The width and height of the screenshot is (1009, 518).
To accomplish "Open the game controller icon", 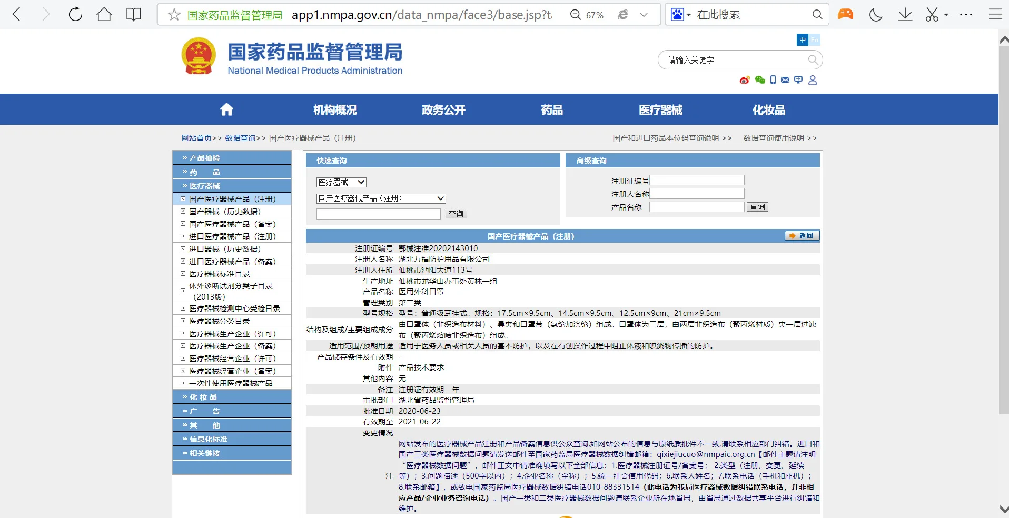I will click(x=845, y=14).
